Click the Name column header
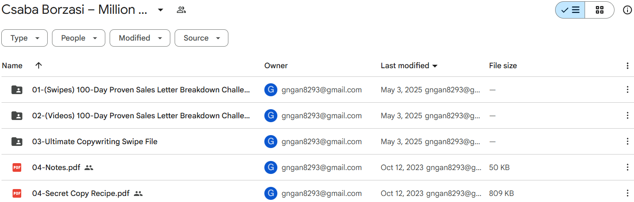634x202 pixels. 12,66
